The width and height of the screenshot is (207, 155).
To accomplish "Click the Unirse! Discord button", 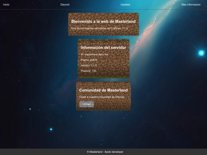I will [87, 104].
